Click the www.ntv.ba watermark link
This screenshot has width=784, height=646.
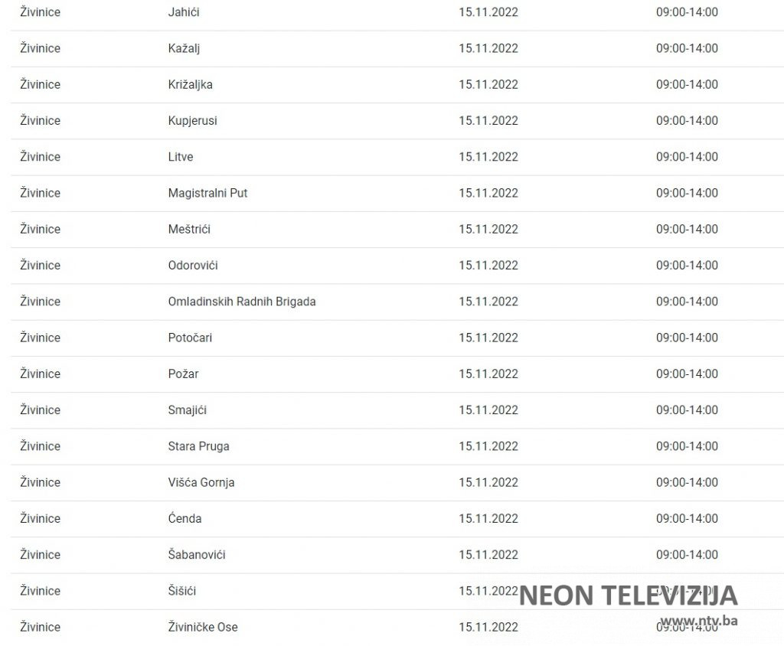(x=698, y=619)
